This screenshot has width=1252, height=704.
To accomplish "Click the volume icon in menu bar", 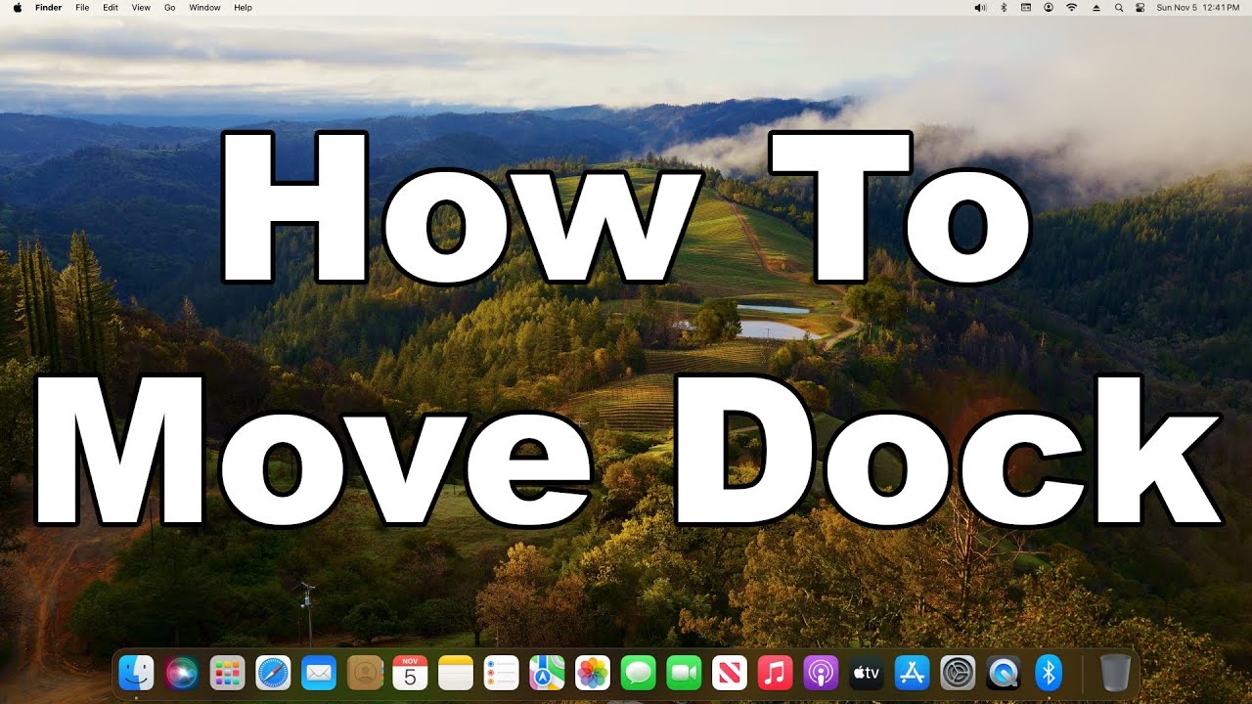I will coord(981,7).
